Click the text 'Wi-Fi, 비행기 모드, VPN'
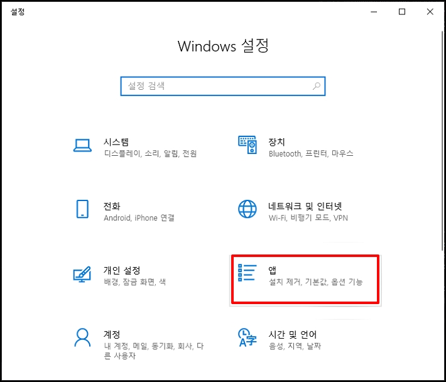446x382 pixels. pyautogui.click(x=308, y=218)
